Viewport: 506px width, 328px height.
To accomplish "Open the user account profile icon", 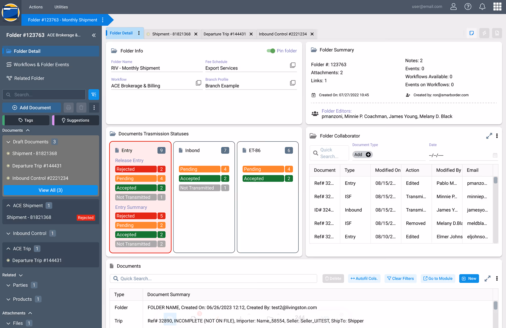I will click(x=453, y=7).
